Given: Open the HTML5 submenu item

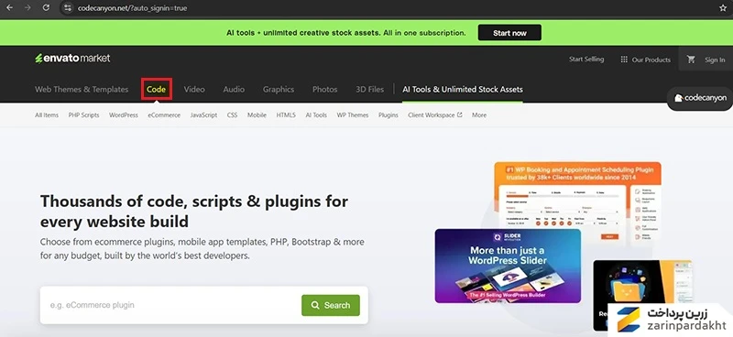Looking at the screenshot, I should pos(286,115).
